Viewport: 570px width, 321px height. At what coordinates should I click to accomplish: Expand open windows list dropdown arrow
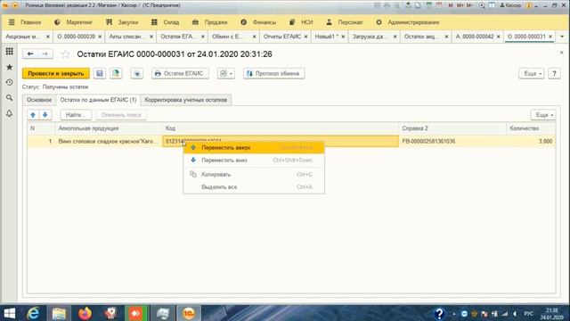coord(562,37)
